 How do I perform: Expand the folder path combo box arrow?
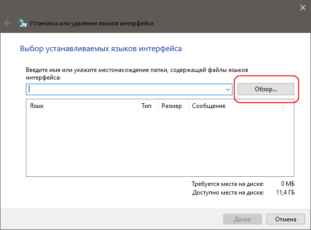tap(228, 90)
